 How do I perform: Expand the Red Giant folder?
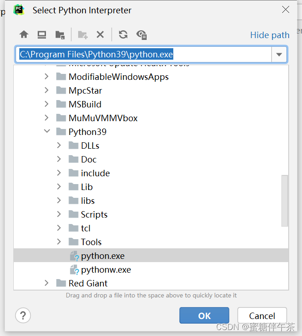[46, 283]
